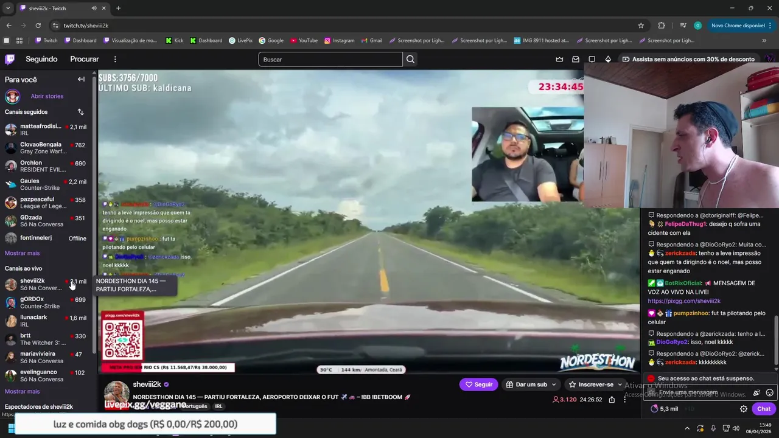The image size is (779, 438).
Task: Open Chrome profile avatar
Action: pos(697,26)
